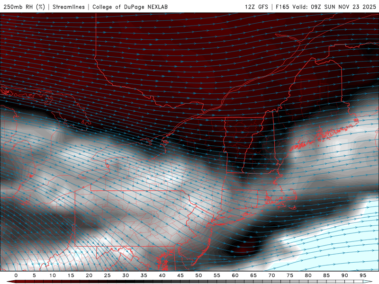Select the colorbar label '35'
This screenshot has width=379, height=284.
[x=144, y=275]
